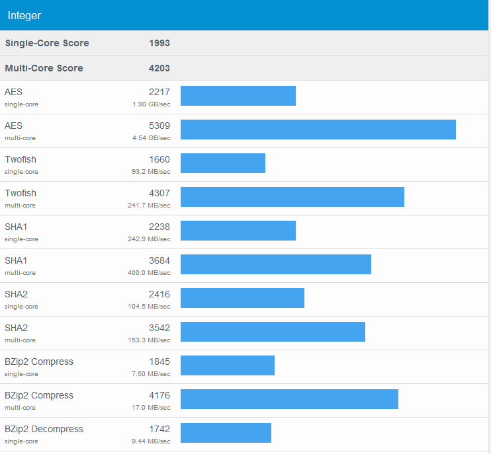Click the SHA2 single-core result bar

click(242, 298)
